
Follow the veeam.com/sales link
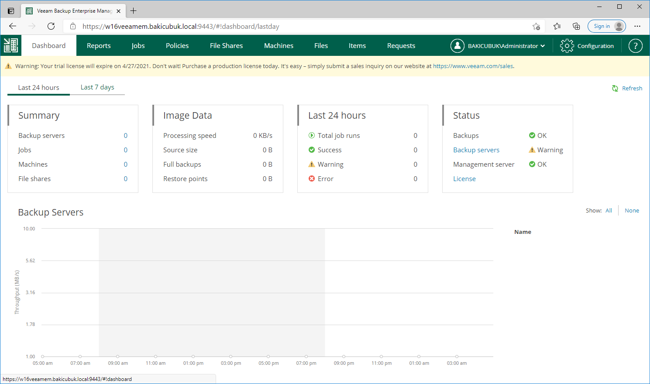[x=473, y=66]
